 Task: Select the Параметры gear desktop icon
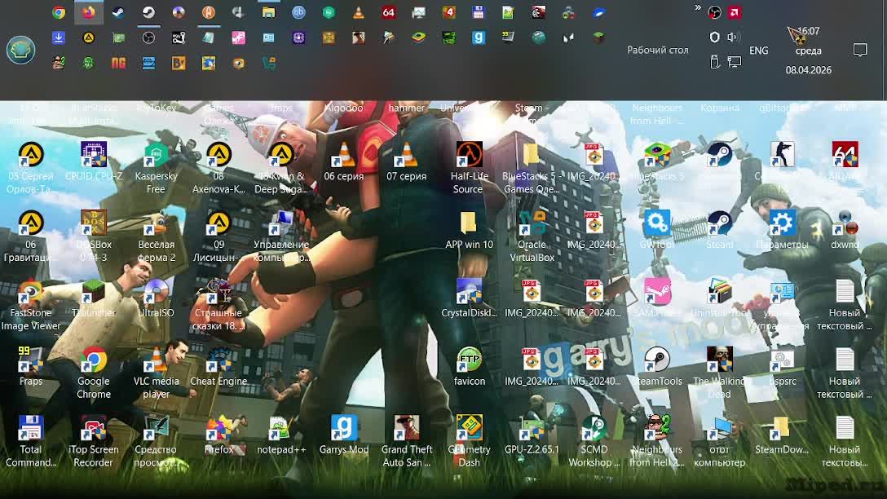tap(782, 231)
